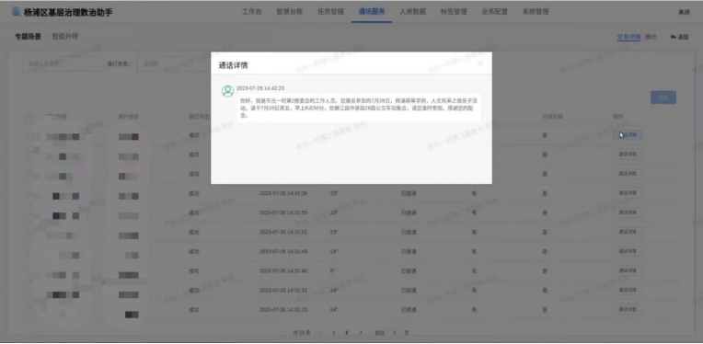
Task: Open the 朱庆 user menu
Action: click(x=684, y=12)
